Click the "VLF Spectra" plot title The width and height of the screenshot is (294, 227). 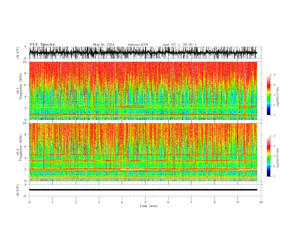pos(42,45)
